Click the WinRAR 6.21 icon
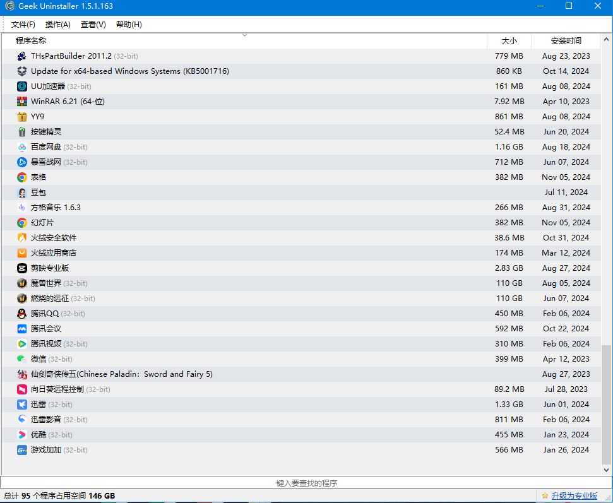This screenshot has width=613, height=503. point(22,102)
